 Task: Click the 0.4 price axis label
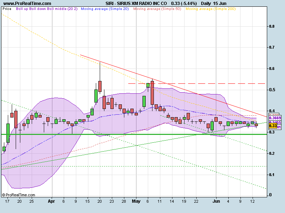[272, 111]
